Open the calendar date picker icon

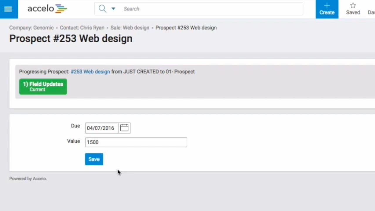click(x=124, y=128)
